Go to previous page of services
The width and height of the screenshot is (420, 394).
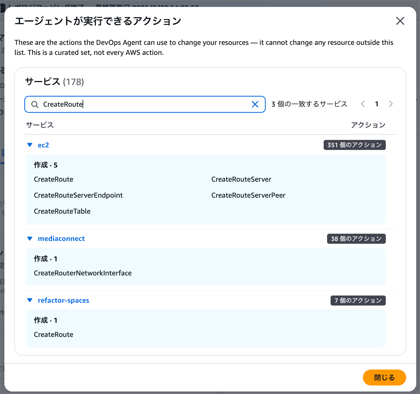[x=363, y=104]
